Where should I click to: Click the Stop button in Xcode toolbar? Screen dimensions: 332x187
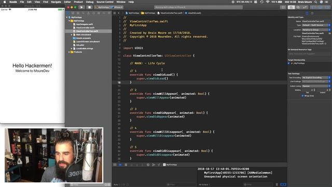[x=89, y=7]
